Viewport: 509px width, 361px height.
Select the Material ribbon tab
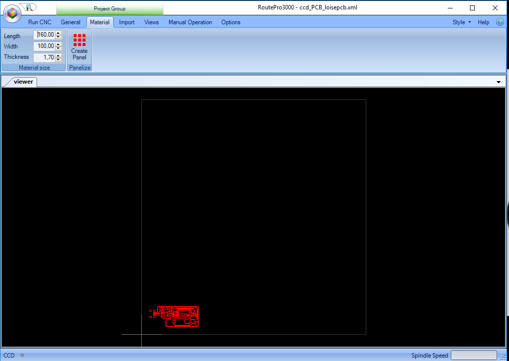(x=100, y=22)
